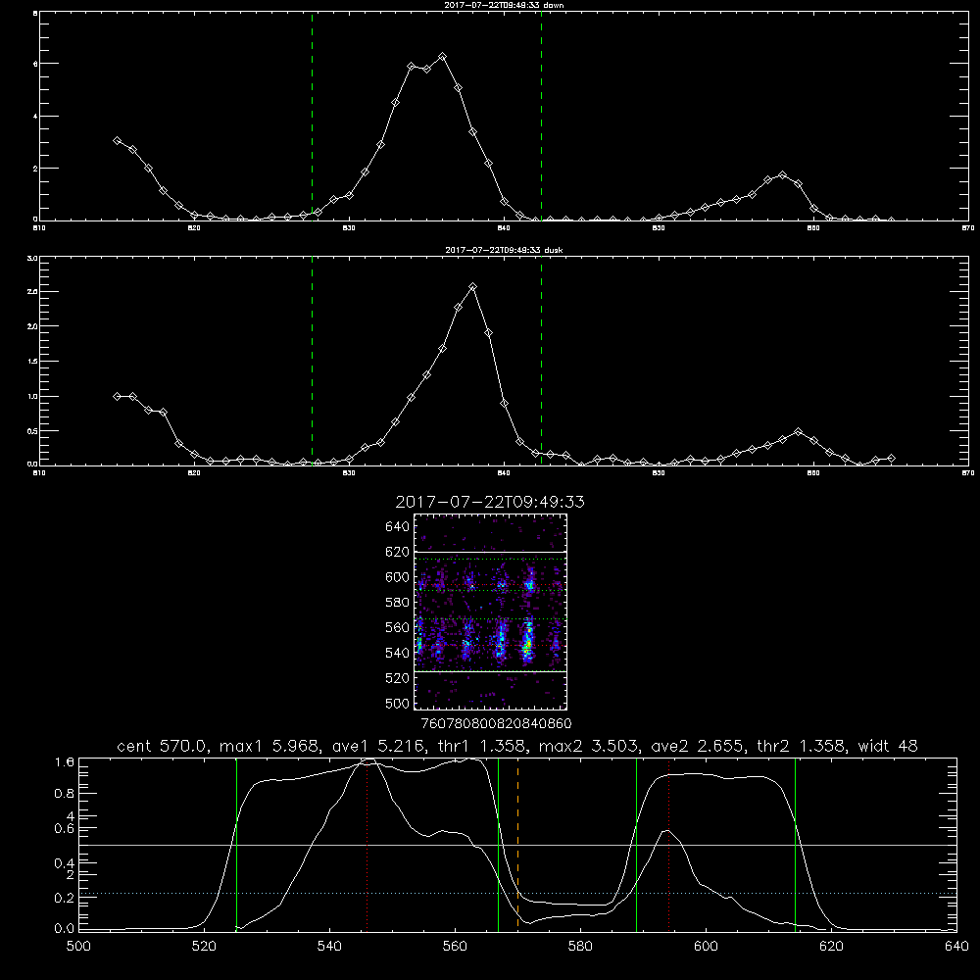Click the blue dotted horizontal threshold line in bottom plot
This screenshot has width=980, height=980.
(x=517, y=893)
